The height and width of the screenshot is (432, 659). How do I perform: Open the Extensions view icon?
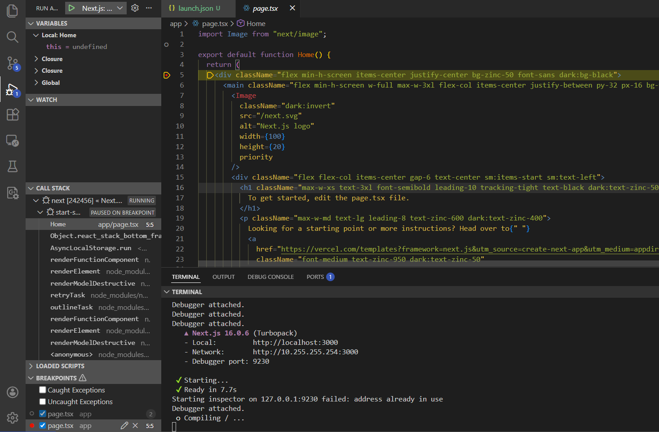pos(13,115)
